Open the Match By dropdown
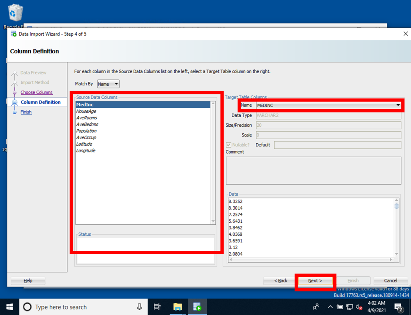The height and width of the screenshot is (315, 411). (109, 84)
